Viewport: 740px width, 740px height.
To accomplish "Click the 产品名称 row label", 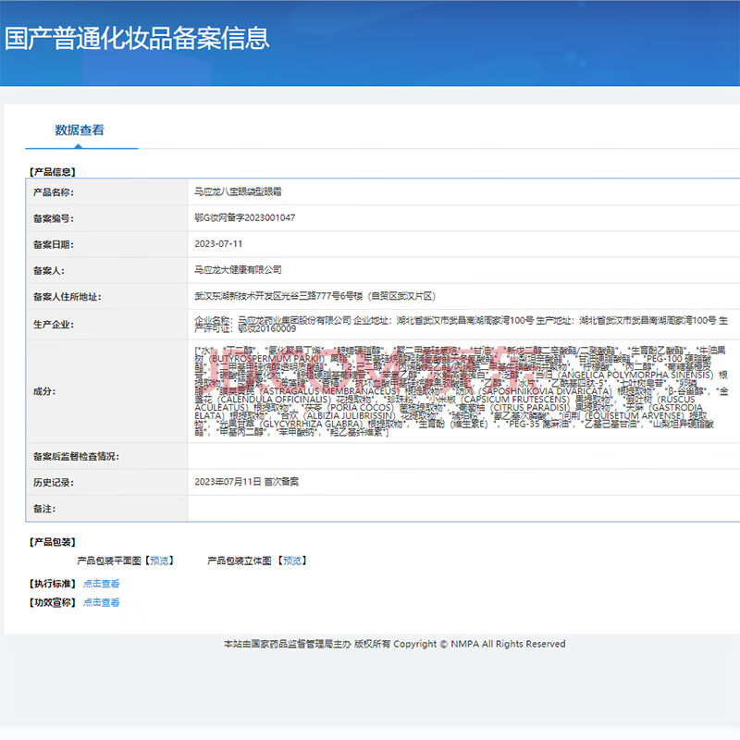I will (54, 192).
